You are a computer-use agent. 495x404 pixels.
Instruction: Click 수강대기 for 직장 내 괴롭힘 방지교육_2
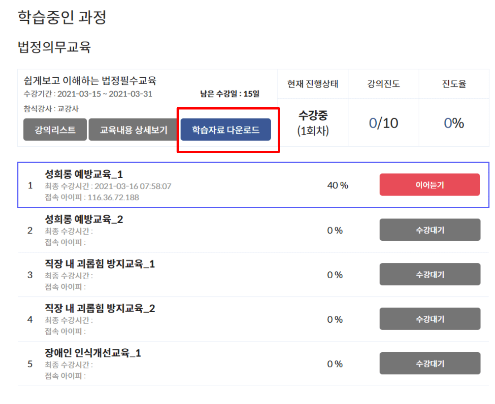(430, 319)
